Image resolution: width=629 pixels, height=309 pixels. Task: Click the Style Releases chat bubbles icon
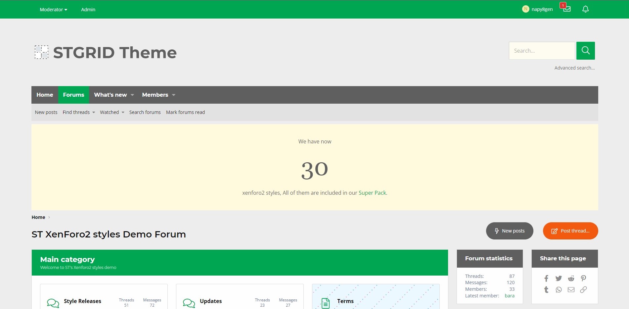53,303
